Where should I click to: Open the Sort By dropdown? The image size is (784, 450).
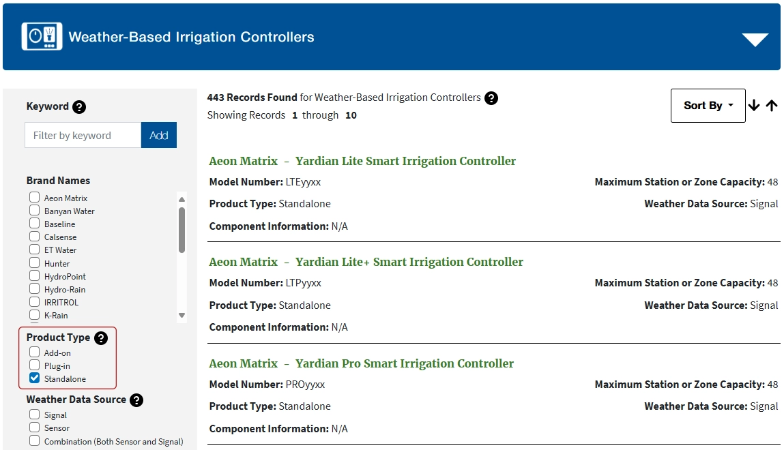click(x=708, y=106)
